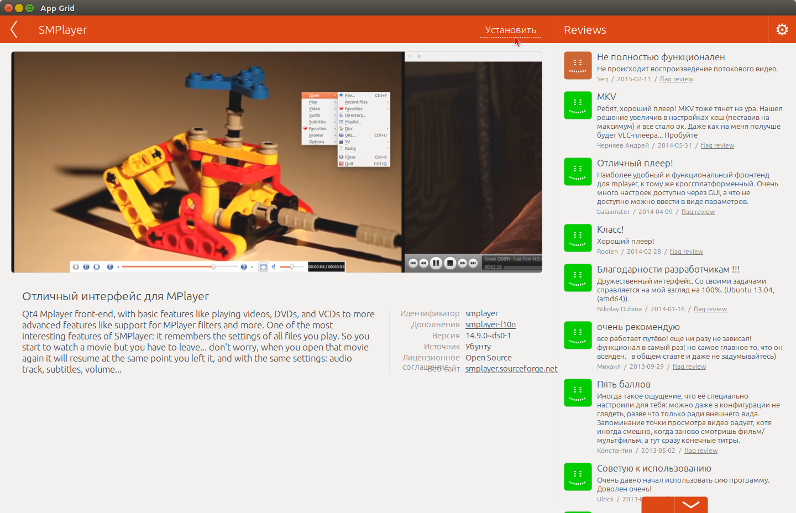
Task: Open the second screenshot with Sintel film
Action: [473, 162]
